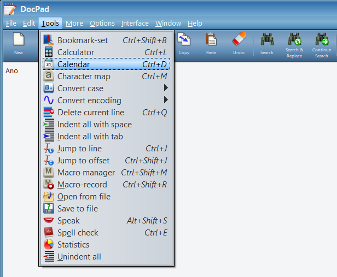
Task: Choose Macro manager entry
Action: pos(107,172)
